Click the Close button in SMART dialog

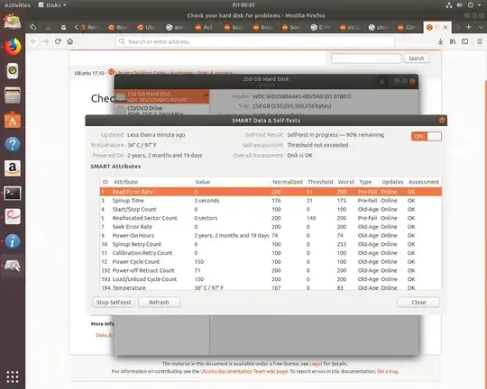[x=418, y=303]
